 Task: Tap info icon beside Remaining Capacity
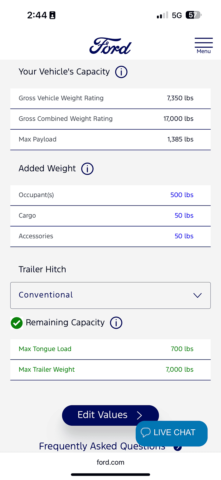tap(116, 323)
